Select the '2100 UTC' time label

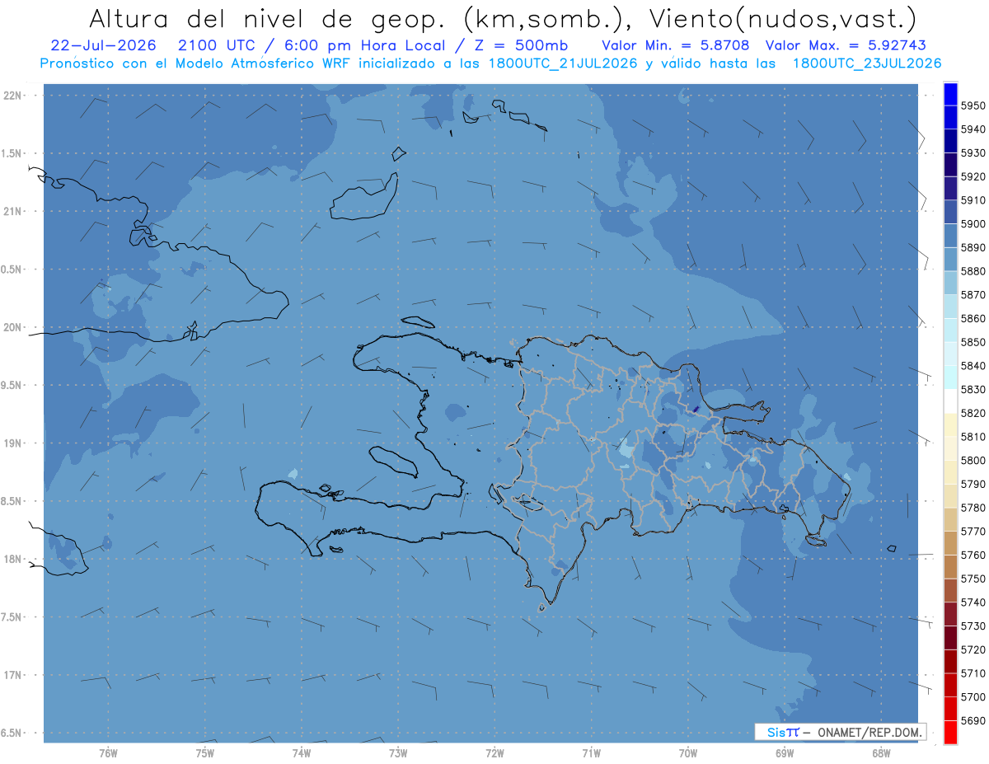[x=218, y=45]
